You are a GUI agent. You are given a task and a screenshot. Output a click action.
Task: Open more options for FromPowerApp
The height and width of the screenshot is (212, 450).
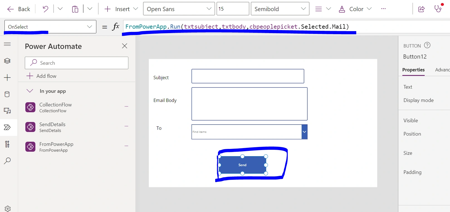126,146
